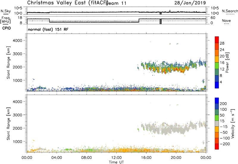Click the 'CPID' label
Screen dimensions: 238x164
tap(7, 28)
